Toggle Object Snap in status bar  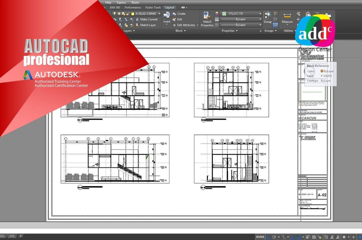[299, 237]
